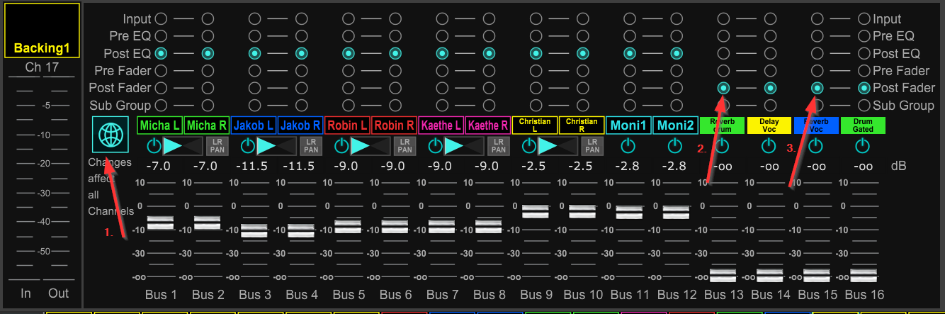
Task: Click the Bus 11 fader knob
Action: pos(629,212)
